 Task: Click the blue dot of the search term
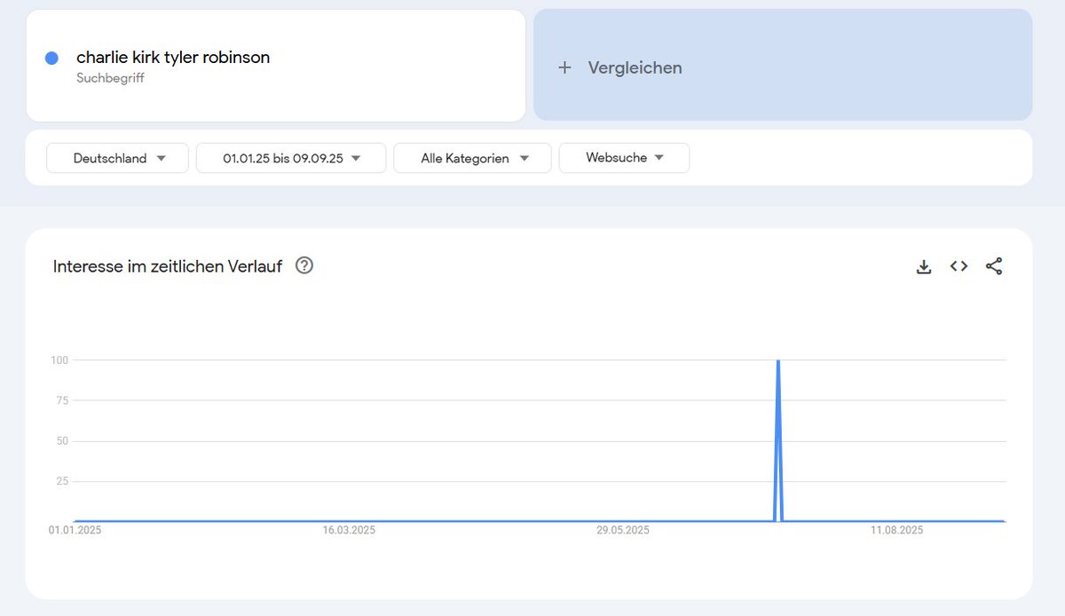click(51, 58)
